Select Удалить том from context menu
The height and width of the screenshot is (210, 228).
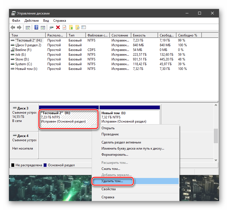(112, 181)
